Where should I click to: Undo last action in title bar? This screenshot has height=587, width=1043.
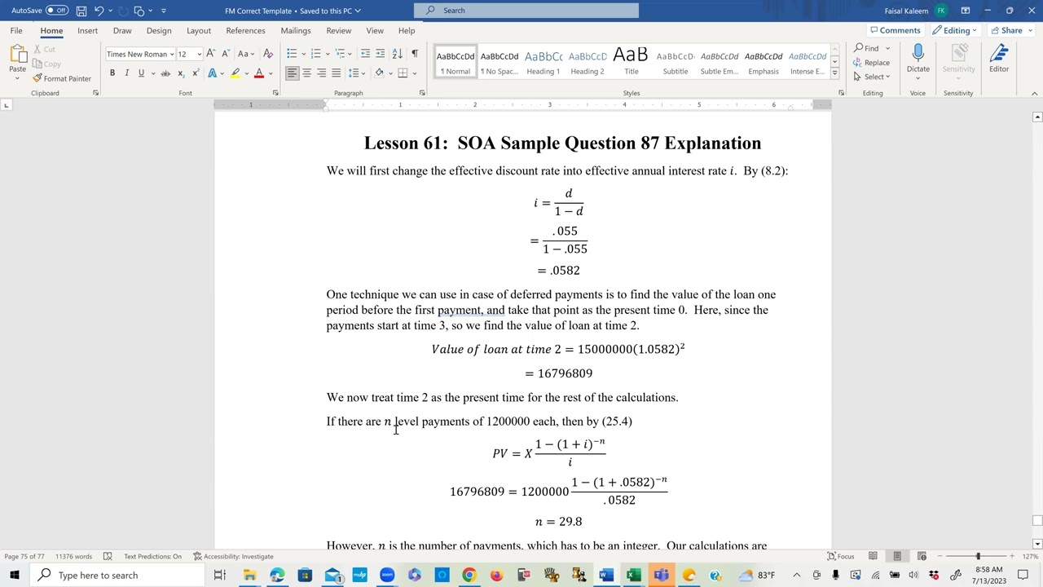[x=99, y=11]
